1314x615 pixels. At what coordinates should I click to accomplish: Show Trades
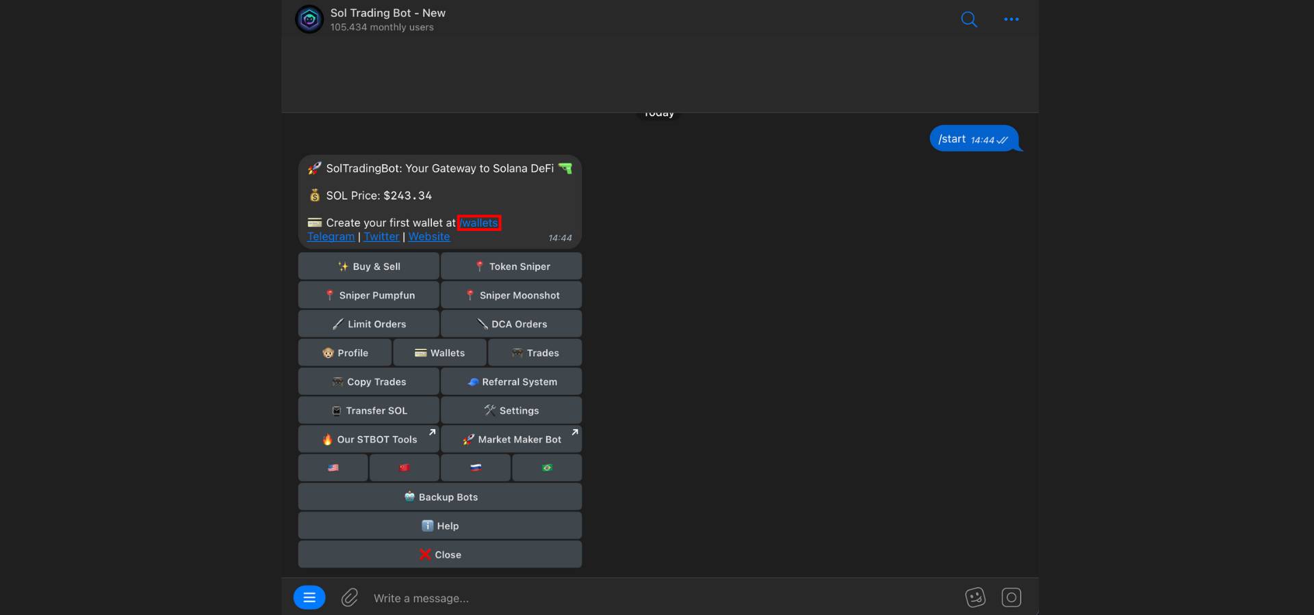535,353
